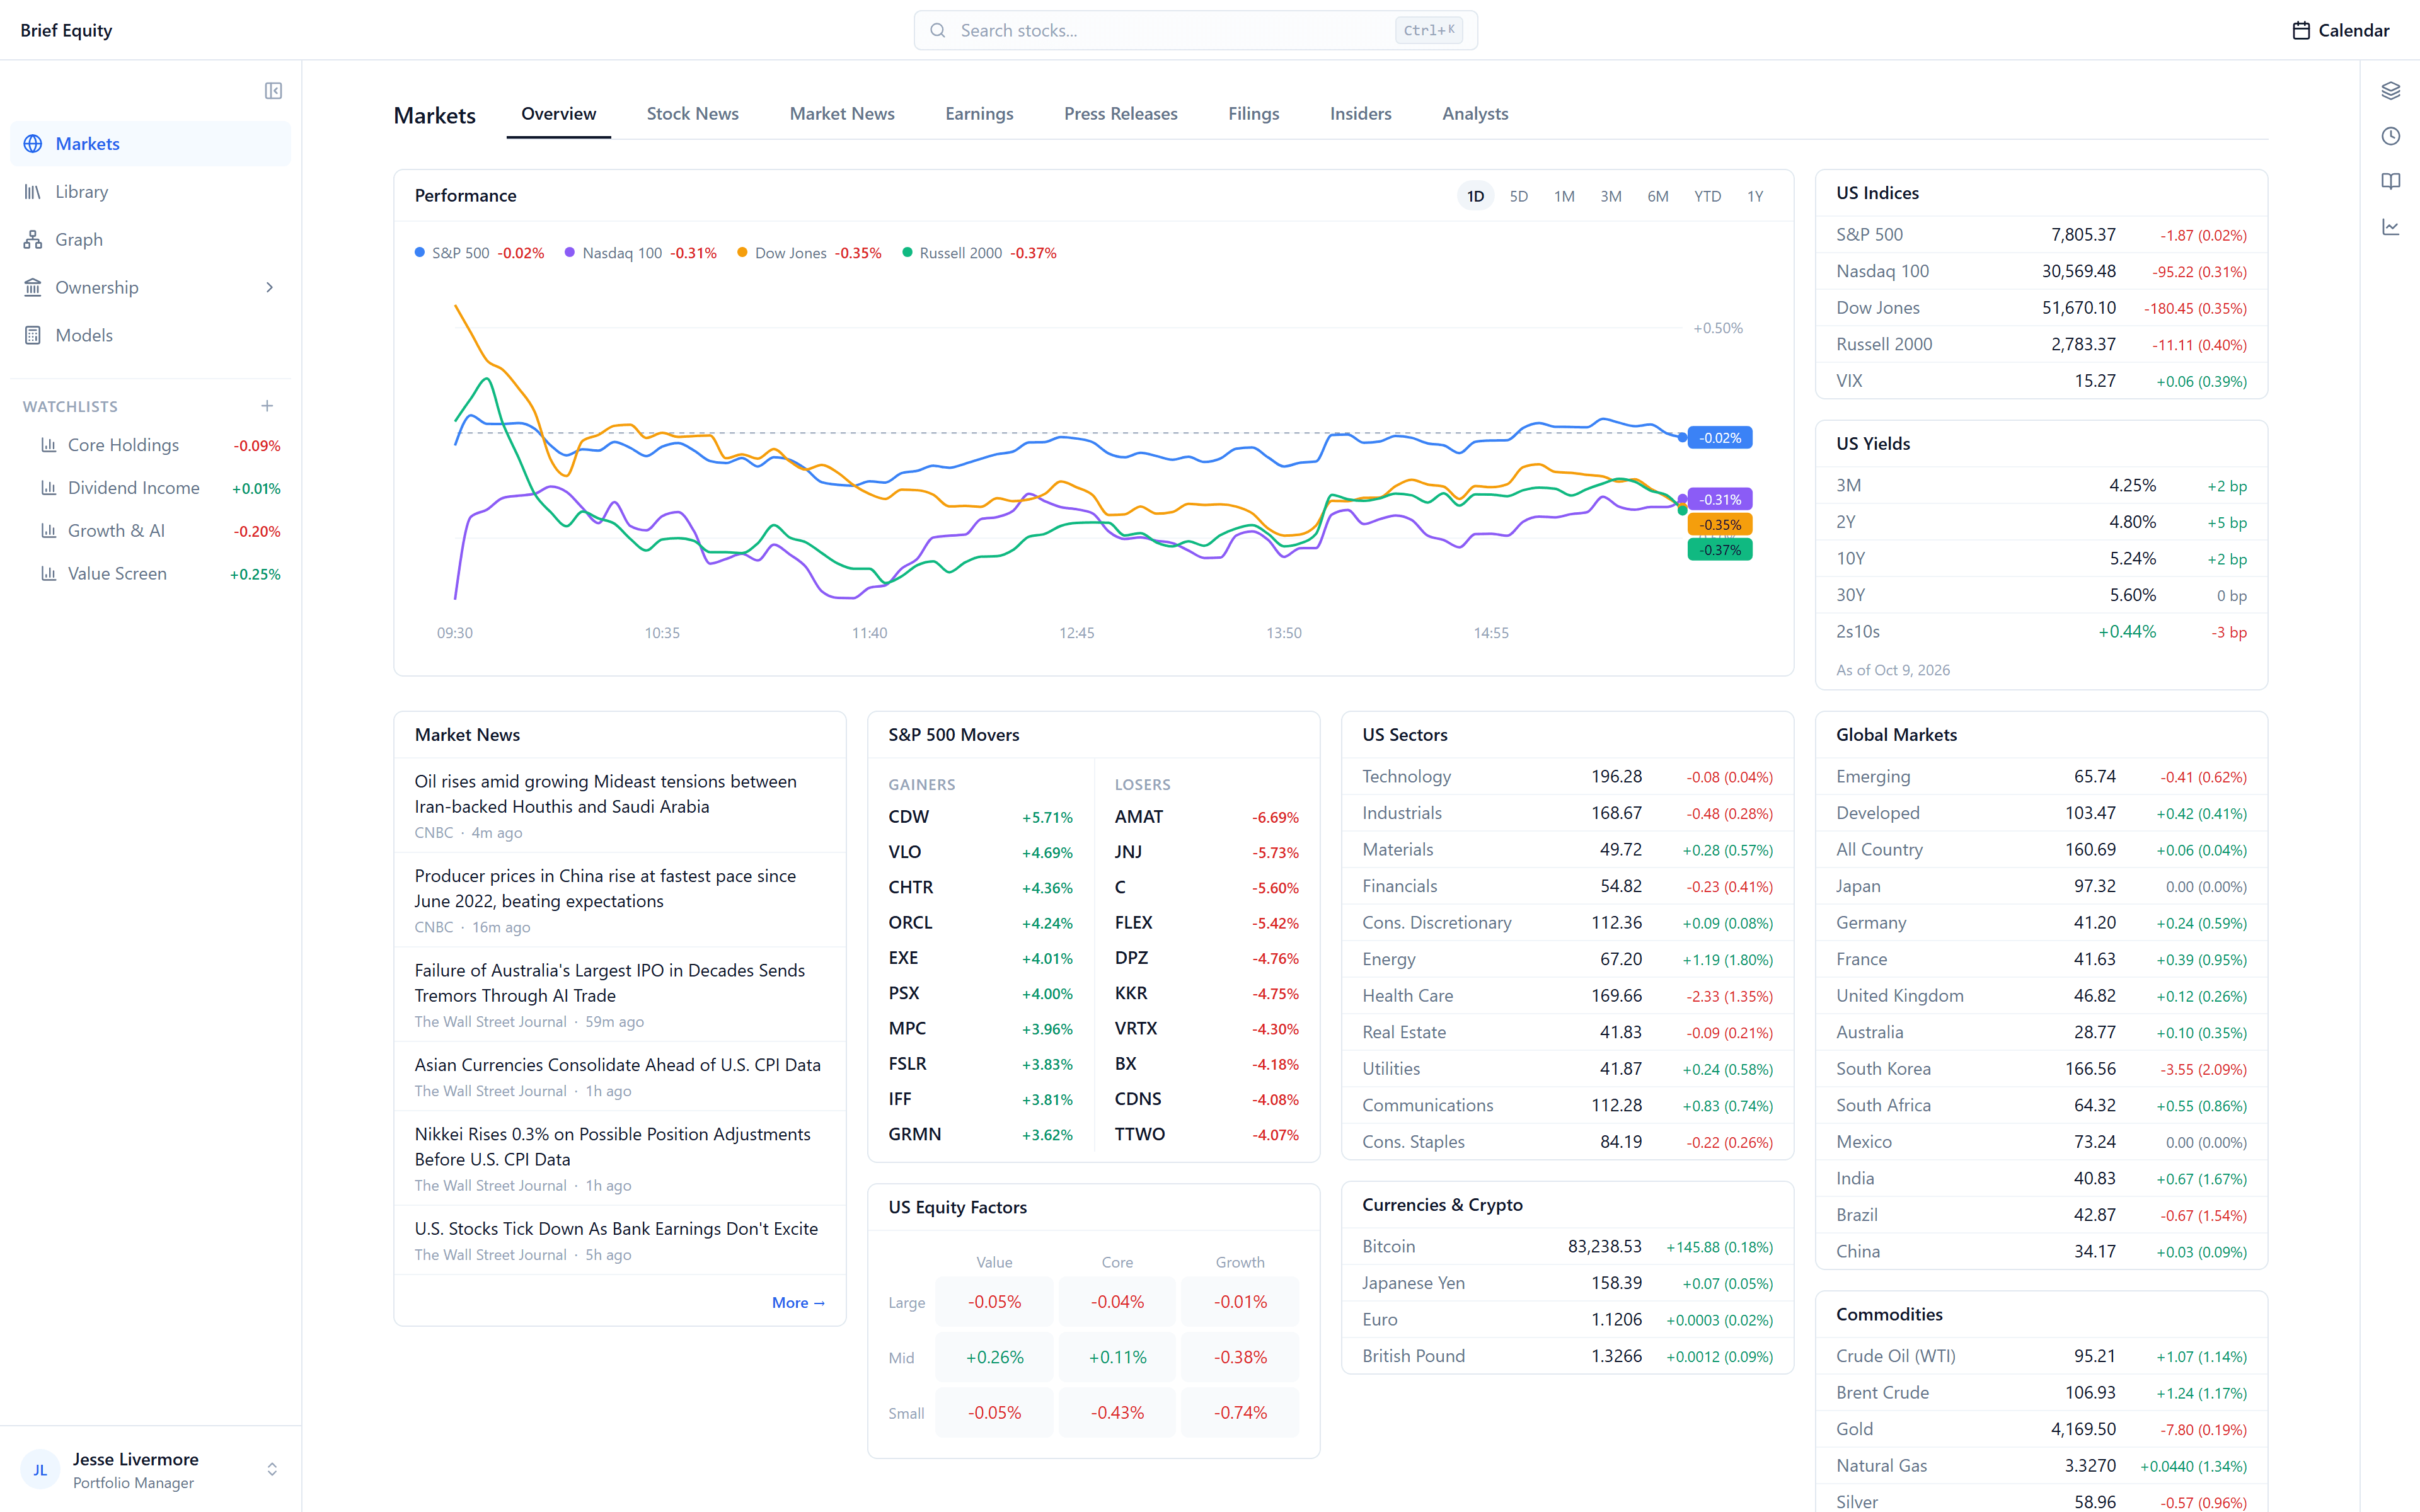
Task: Toggle the Nasdaq 100 purple legend dot
Action: coord(570,253)
